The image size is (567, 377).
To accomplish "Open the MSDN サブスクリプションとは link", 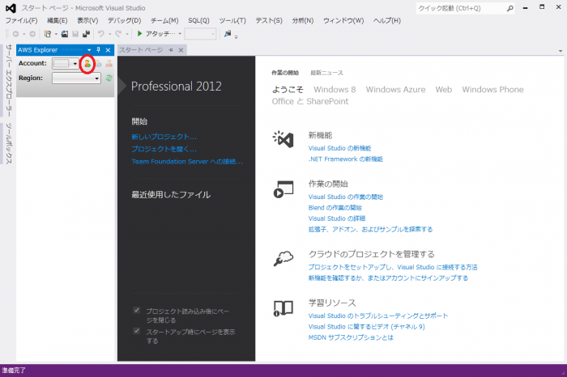I will [x=351, y=337].
